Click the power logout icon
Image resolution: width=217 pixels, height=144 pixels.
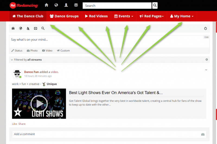[206, 28]
